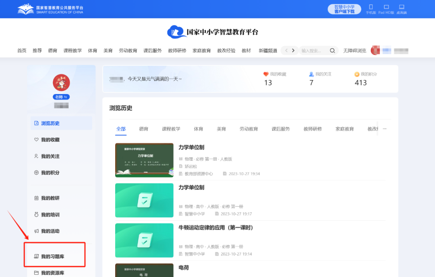Click the Pad HD版 icon
Image resolution: width=435 pixels, height=277 pixels.
coord(386,7)
